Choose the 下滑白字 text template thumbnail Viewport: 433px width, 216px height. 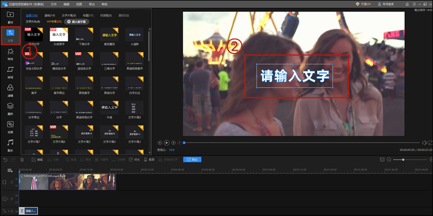(x=84, y=35)
